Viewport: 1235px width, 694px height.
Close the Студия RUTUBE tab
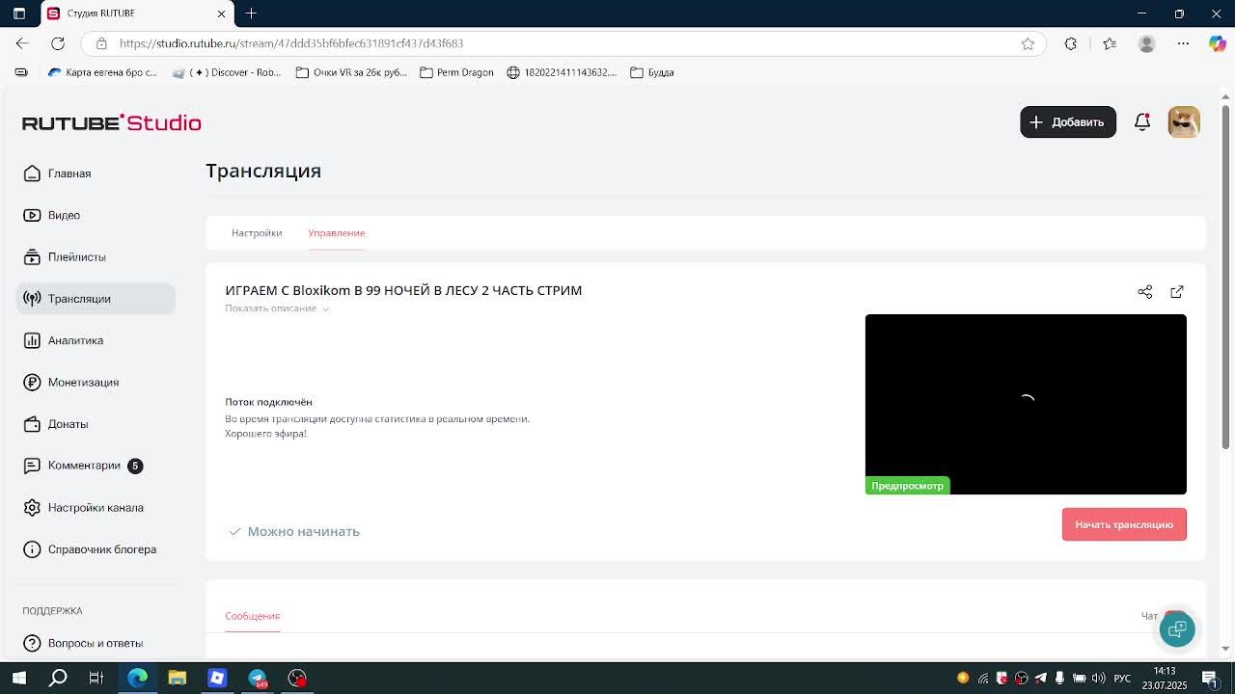pyautogui.click(x=221, y=13)
